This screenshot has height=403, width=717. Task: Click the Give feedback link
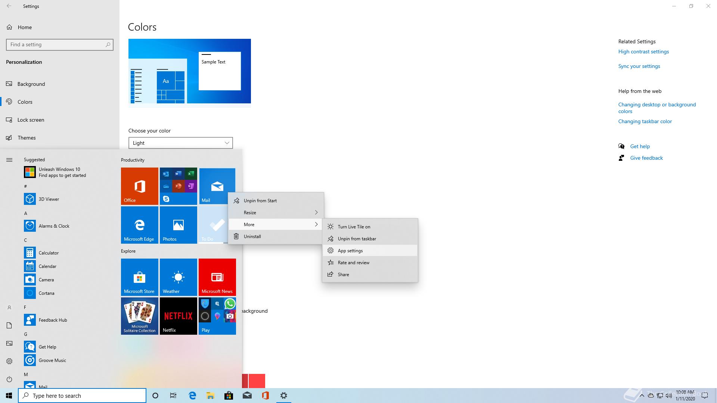pyautogui.click(x=646, y=158)
